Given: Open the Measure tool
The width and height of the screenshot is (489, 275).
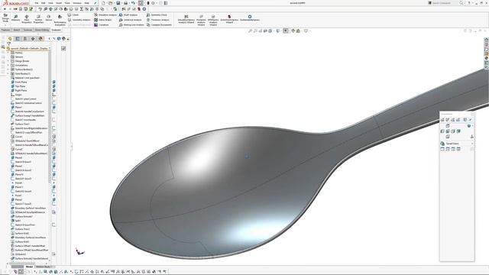Looking at the screenshot, I should (x=15, y=18).
